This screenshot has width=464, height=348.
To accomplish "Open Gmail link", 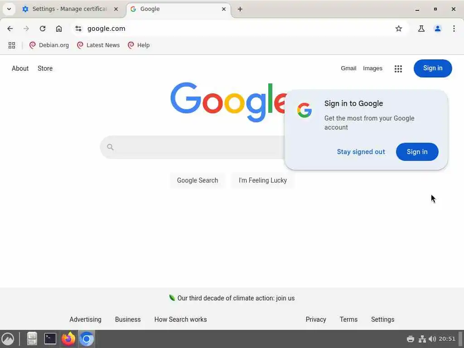I will [x=348, y=68].
